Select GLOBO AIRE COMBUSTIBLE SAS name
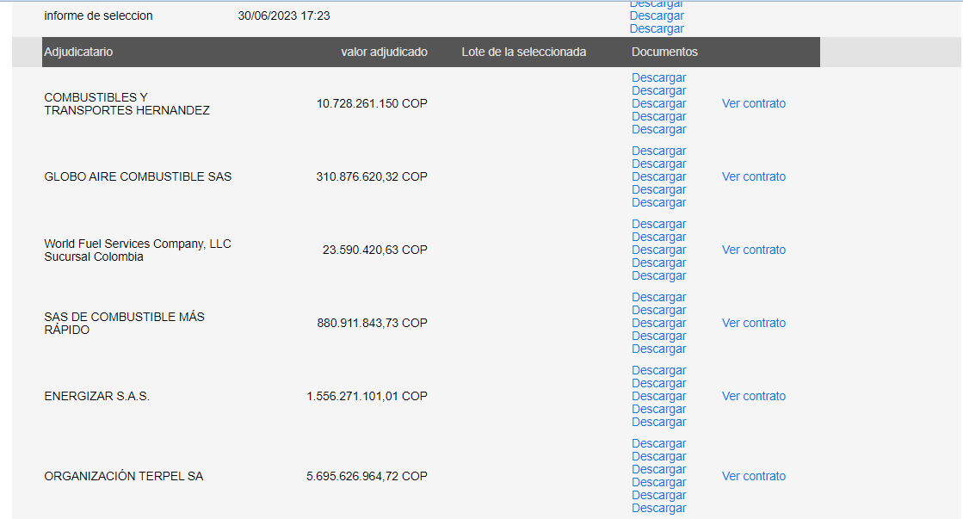Viewport: 963px width, 519px height. [x=138, y=176]
